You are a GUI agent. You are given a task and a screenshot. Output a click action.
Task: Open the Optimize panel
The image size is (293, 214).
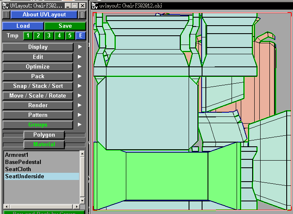38,66
